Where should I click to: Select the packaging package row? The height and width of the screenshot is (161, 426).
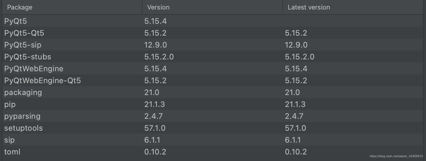tap(23, 92)
